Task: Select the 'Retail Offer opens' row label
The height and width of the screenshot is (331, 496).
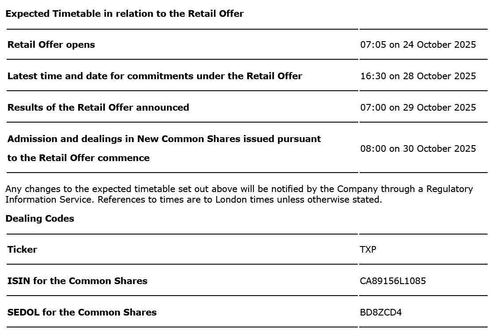Action: tap(51, 45)
